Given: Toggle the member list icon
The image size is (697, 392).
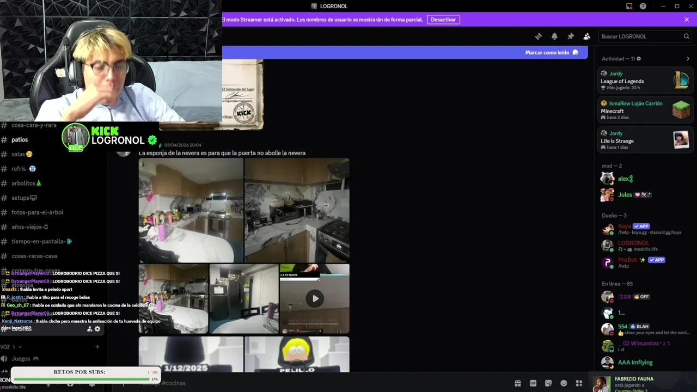Looking at the screenshot, I should tap(586, 36).
